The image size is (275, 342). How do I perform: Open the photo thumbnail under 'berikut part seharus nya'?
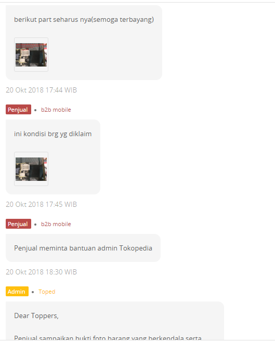click(x=31, y=55)
